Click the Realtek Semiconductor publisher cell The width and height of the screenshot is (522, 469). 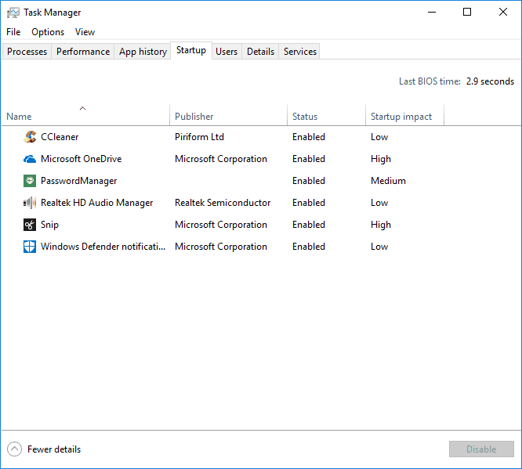223,203
